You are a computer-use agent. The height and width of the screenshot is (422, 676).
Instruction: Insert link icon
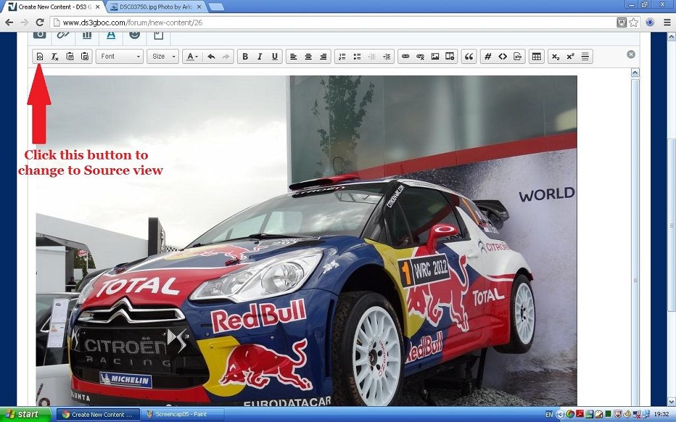point(405,57)
